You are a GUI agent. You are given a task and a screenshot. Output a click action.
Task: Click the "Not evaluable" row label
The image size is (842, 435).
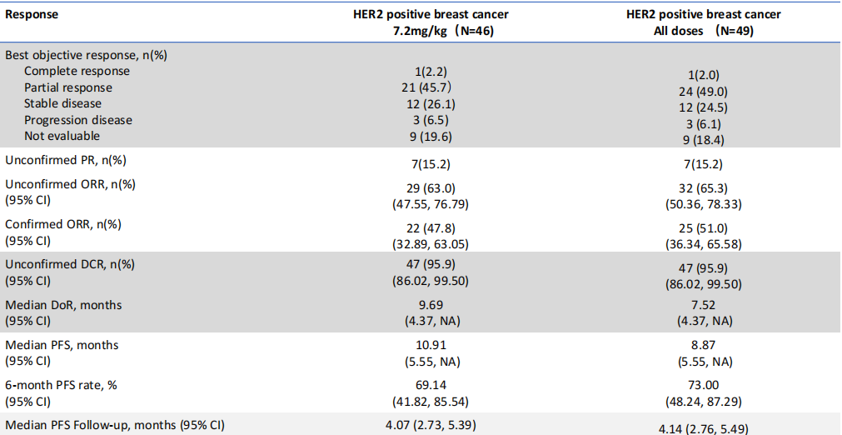click(62, 136)
